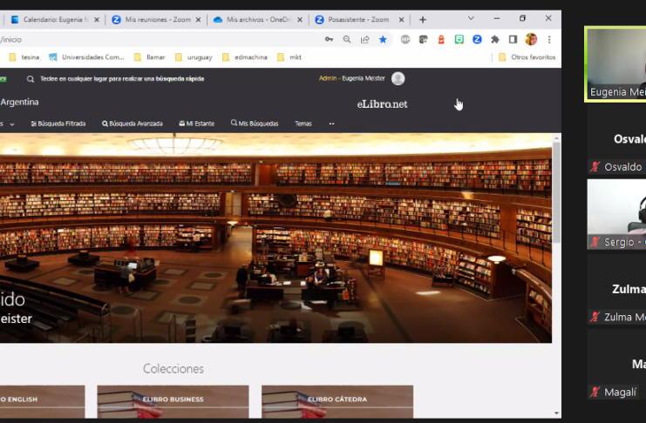Open the Zoom extension icon in toolbar
646x423 pixels.
coord(477,39)
